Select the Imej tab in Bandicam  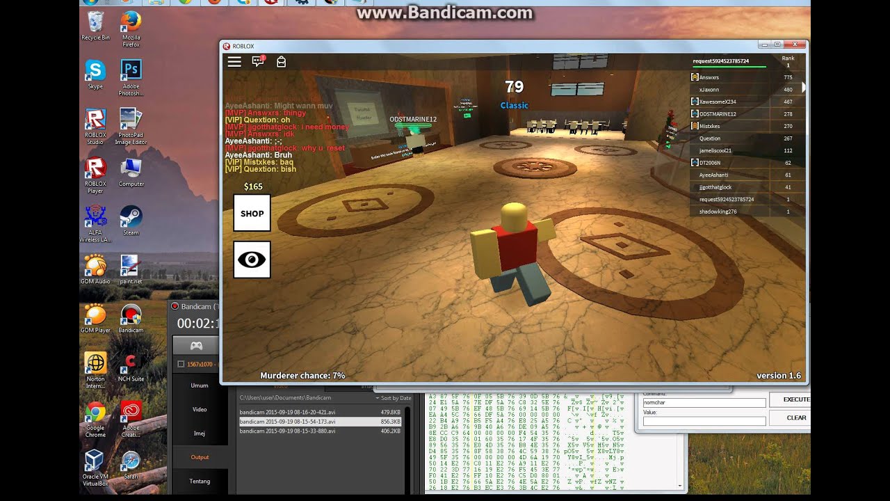coord(200,433)
